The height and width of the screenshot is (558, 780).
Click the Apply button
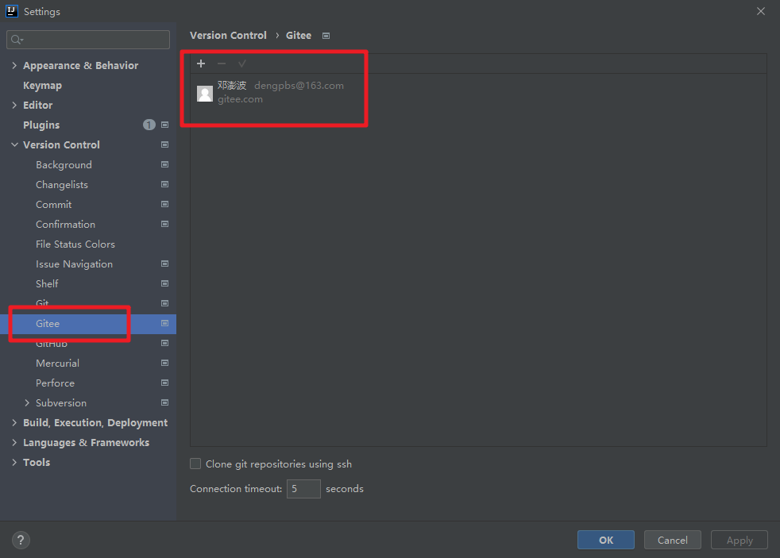pyautogui.click(x=739, y=540)
